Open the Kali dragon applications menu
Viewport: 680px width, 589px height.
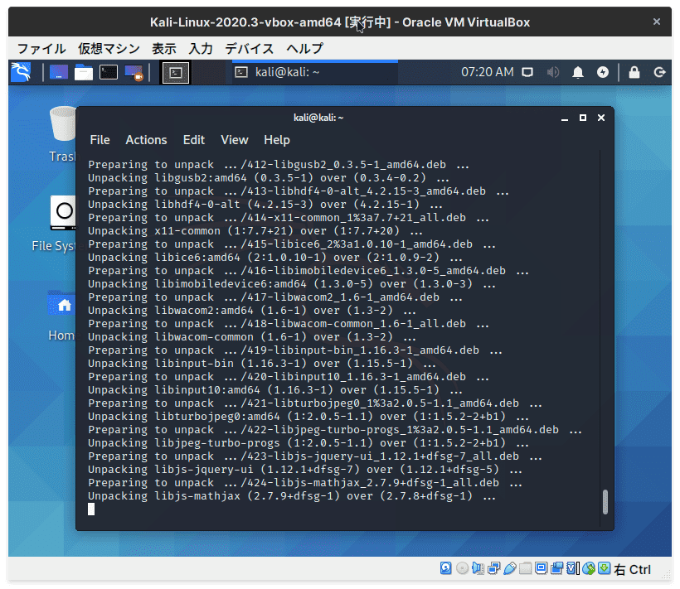21,72
